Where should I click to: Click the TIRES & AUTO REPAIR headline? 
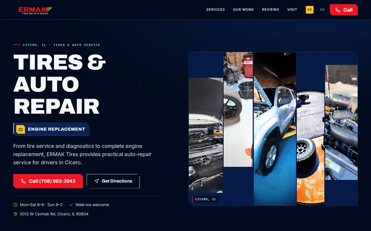(x=60, y=84)
